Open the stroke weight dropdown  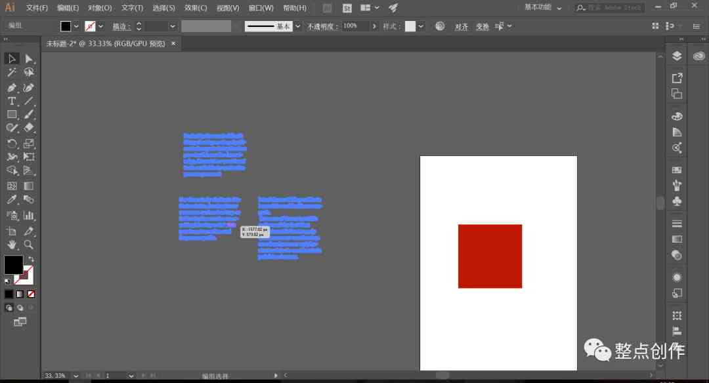point(172,26)
